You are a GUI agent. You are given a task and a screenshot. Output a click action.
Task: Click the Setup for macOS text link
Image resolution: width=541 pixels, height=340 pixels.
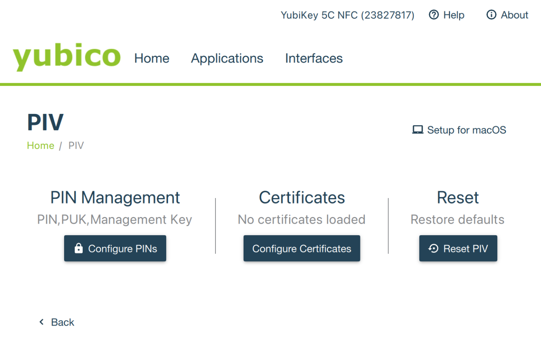click(x=466, y=130)
